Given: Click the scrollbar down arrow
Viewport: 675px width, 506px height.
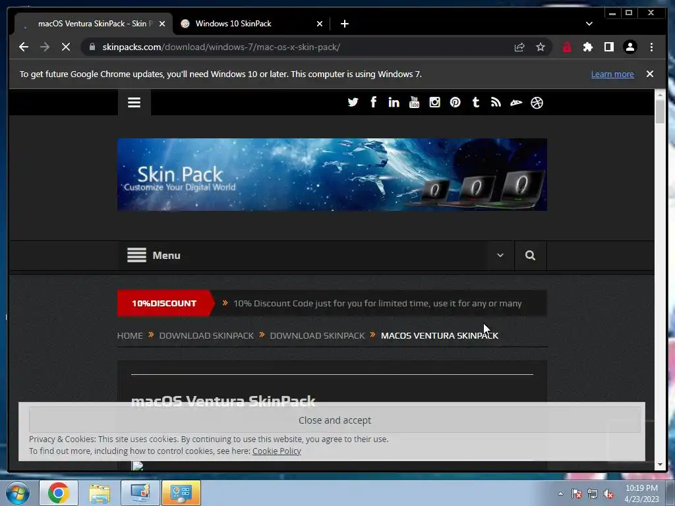Looking at the screenshot, I should click(660, 464).
